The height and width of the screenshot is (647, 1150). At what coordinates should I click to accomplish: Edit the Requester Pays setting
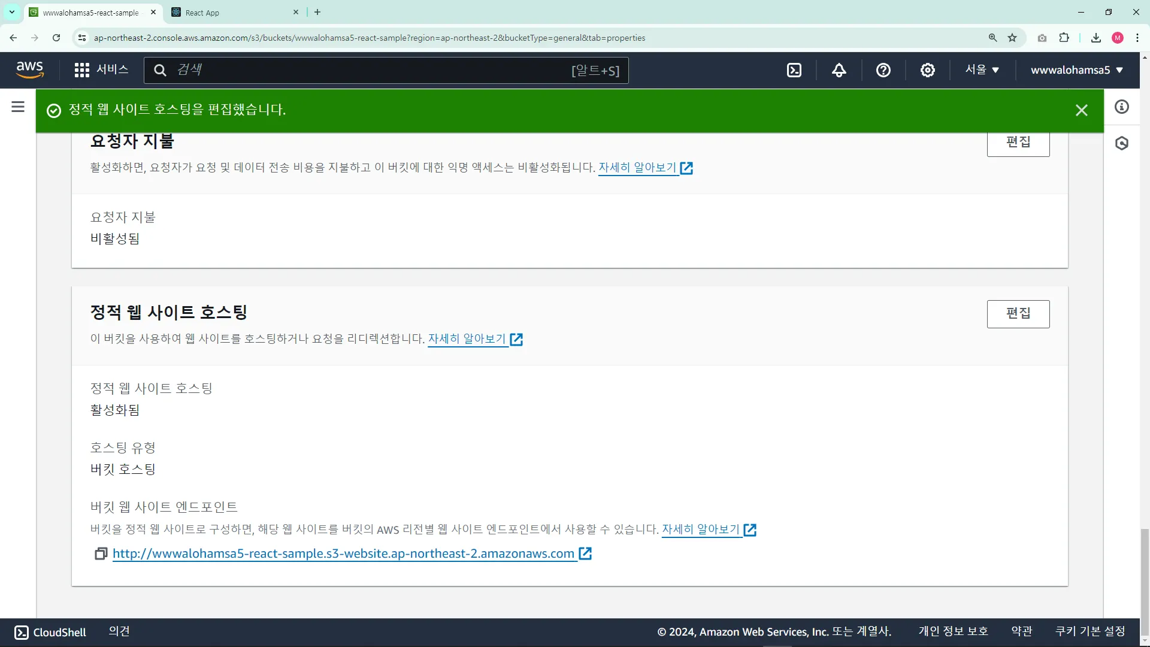coord(1018,143)
